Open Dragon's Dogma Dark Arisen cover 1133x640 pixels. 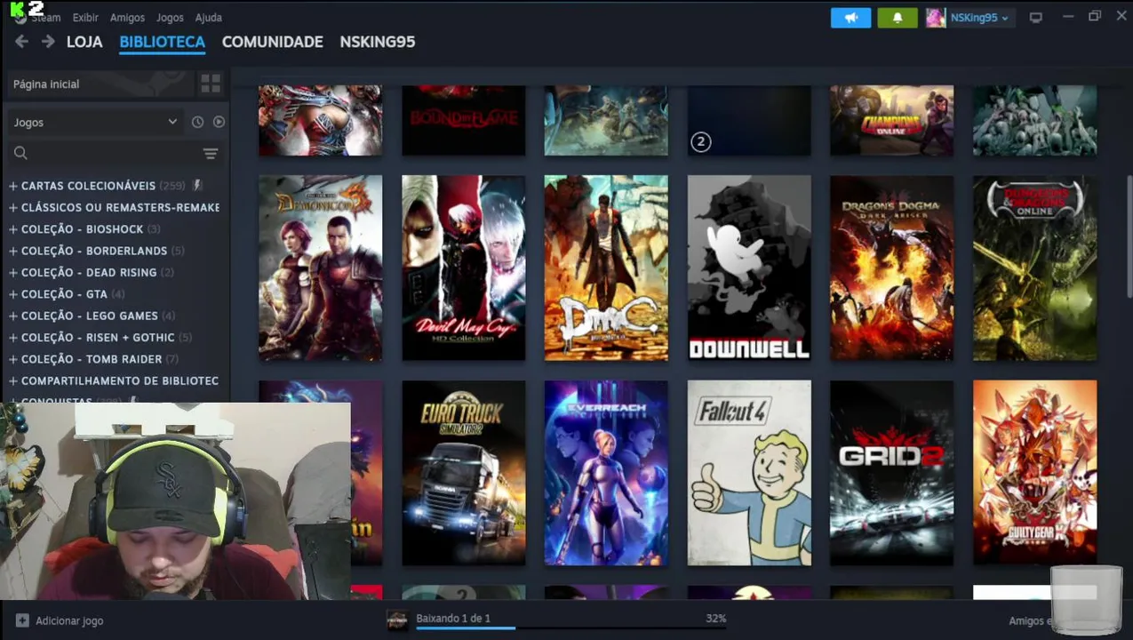(x=891, y=268)
